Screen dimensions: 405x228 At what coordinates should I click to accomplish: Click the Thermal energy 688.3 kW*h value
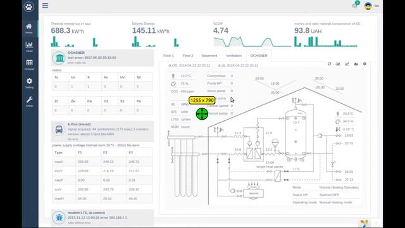[x=68, y=31]
